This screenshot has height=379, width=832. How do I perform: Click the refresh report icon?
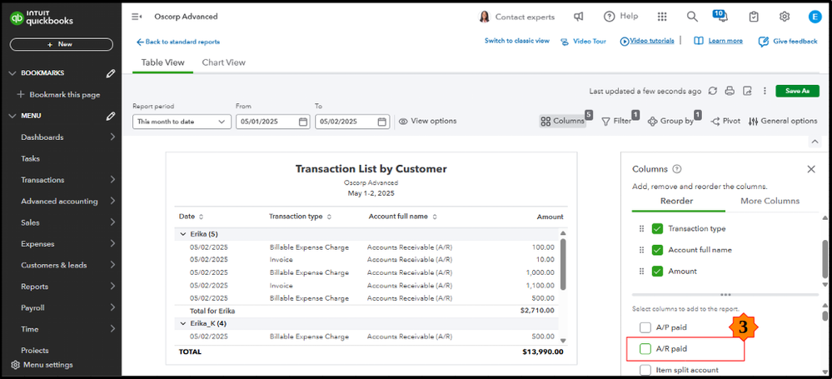[x=713, y=91]
